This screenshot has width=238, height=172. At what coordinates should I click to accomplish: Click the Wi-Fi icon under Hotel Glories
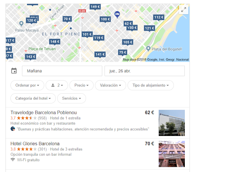coord(13,160)
